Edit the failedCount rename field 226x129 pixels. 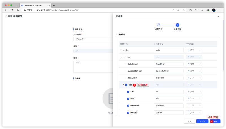(168, 64)
